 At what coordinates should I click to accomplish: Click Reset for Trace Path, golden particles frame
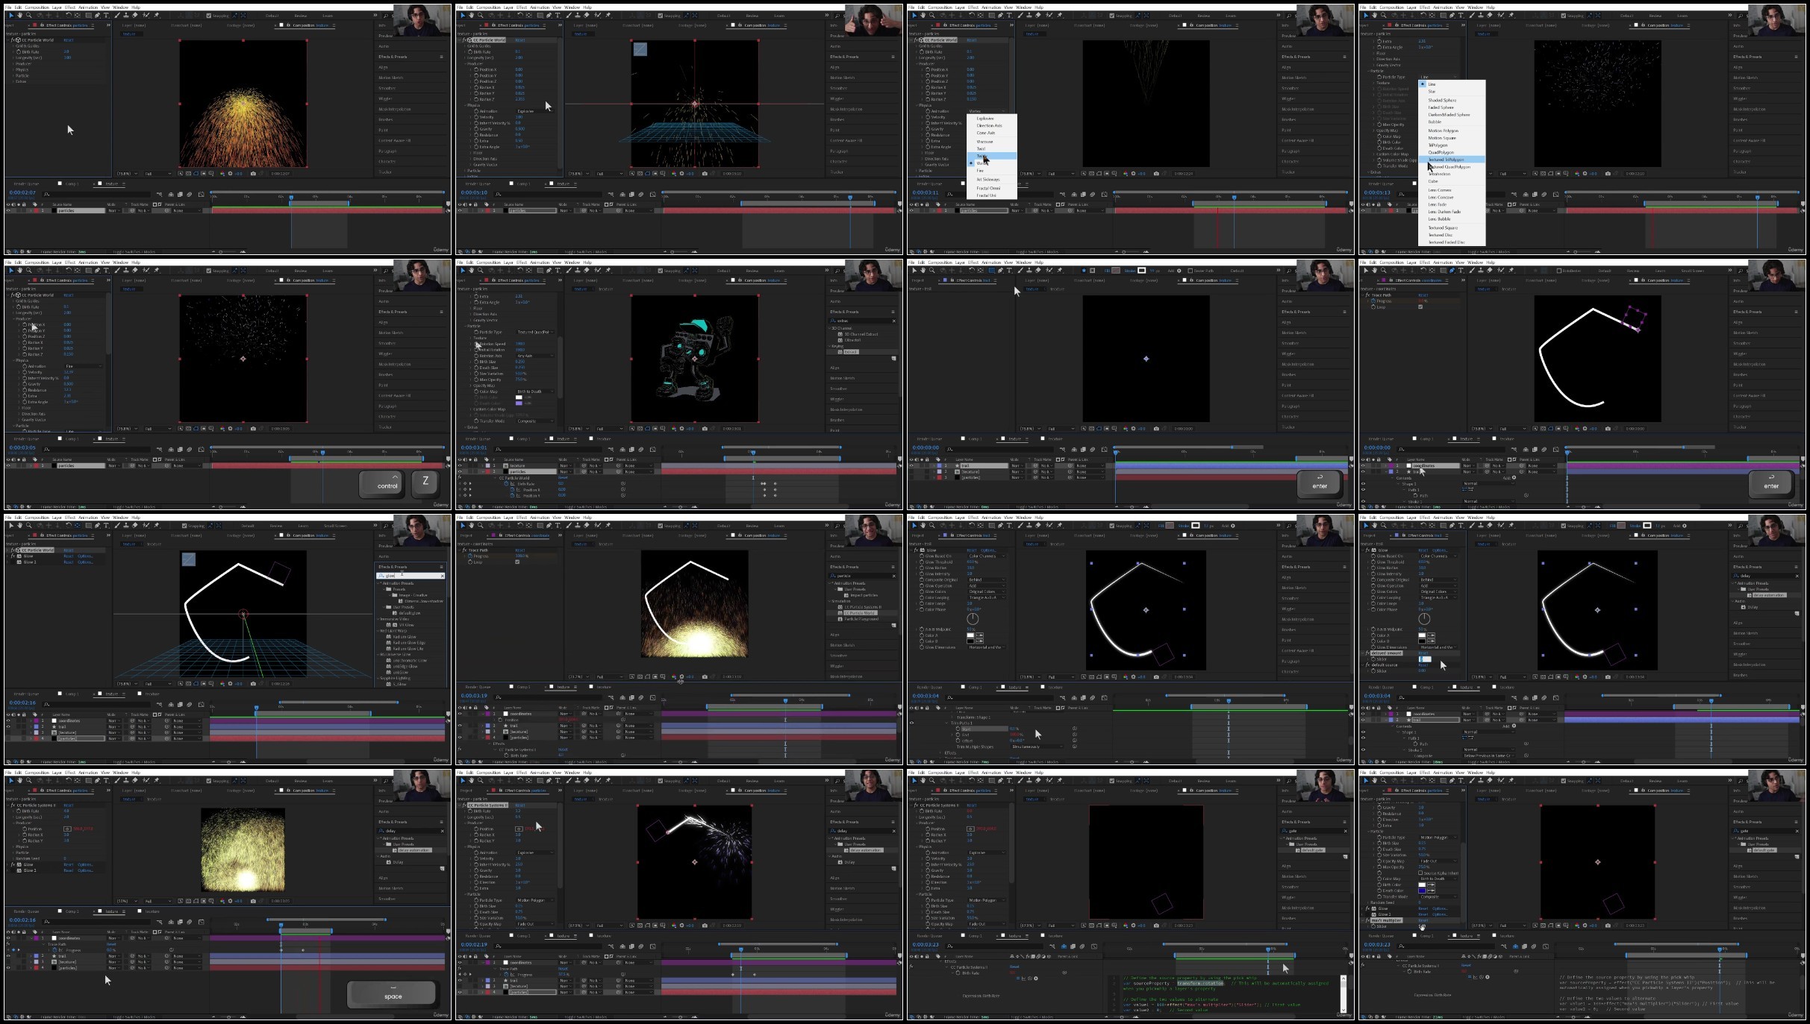click(x=519, y=550)
